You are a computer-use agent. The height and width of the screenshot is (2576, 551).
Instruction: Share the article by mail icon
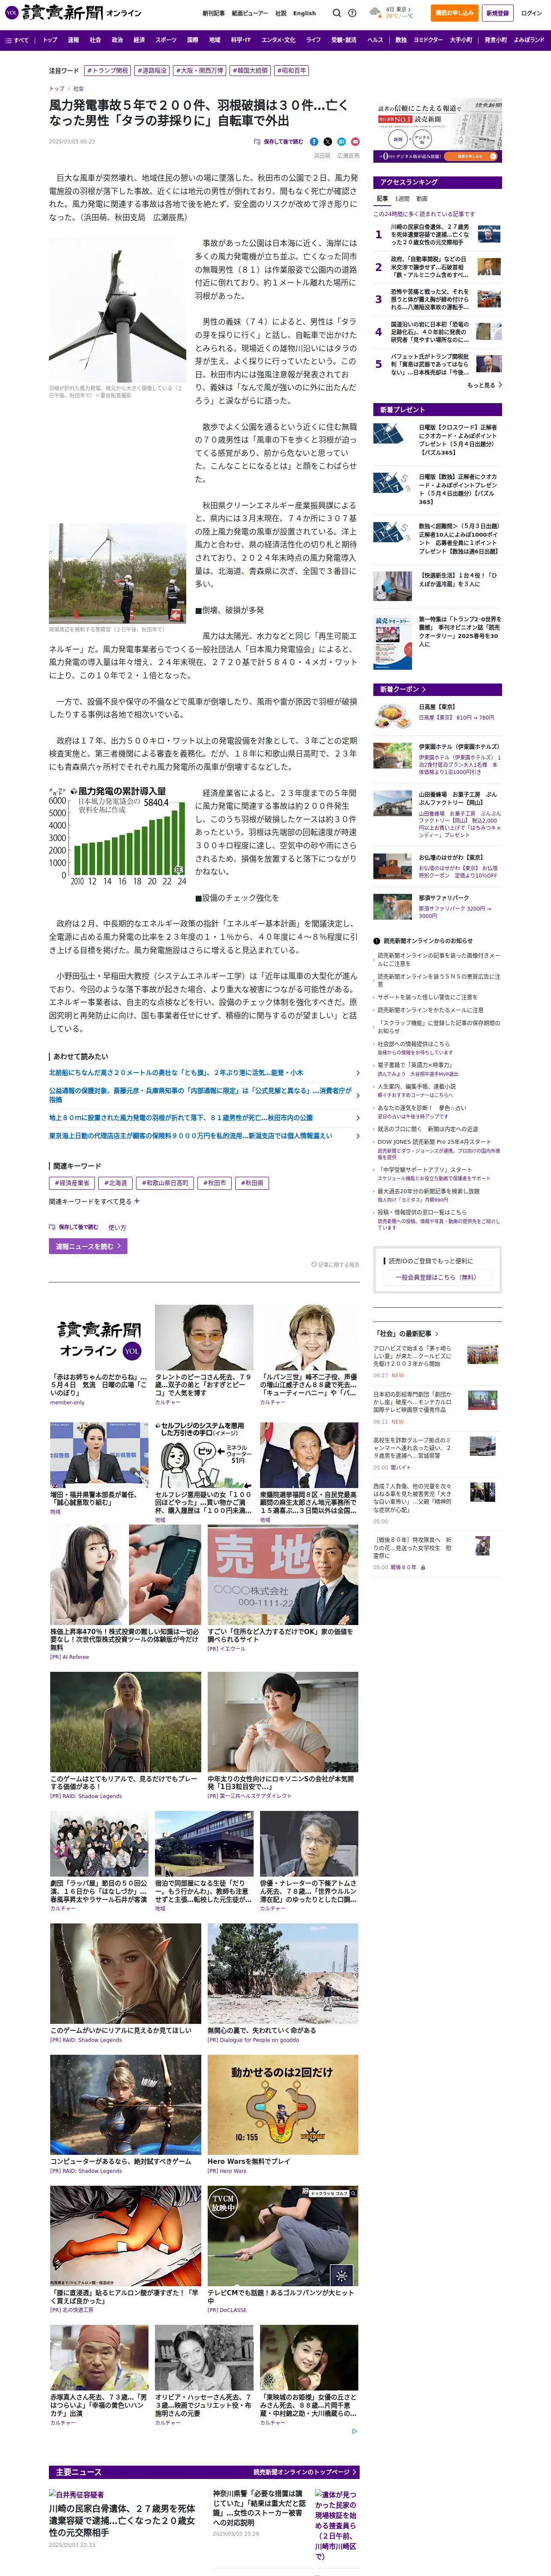click(x=355, y=142)
